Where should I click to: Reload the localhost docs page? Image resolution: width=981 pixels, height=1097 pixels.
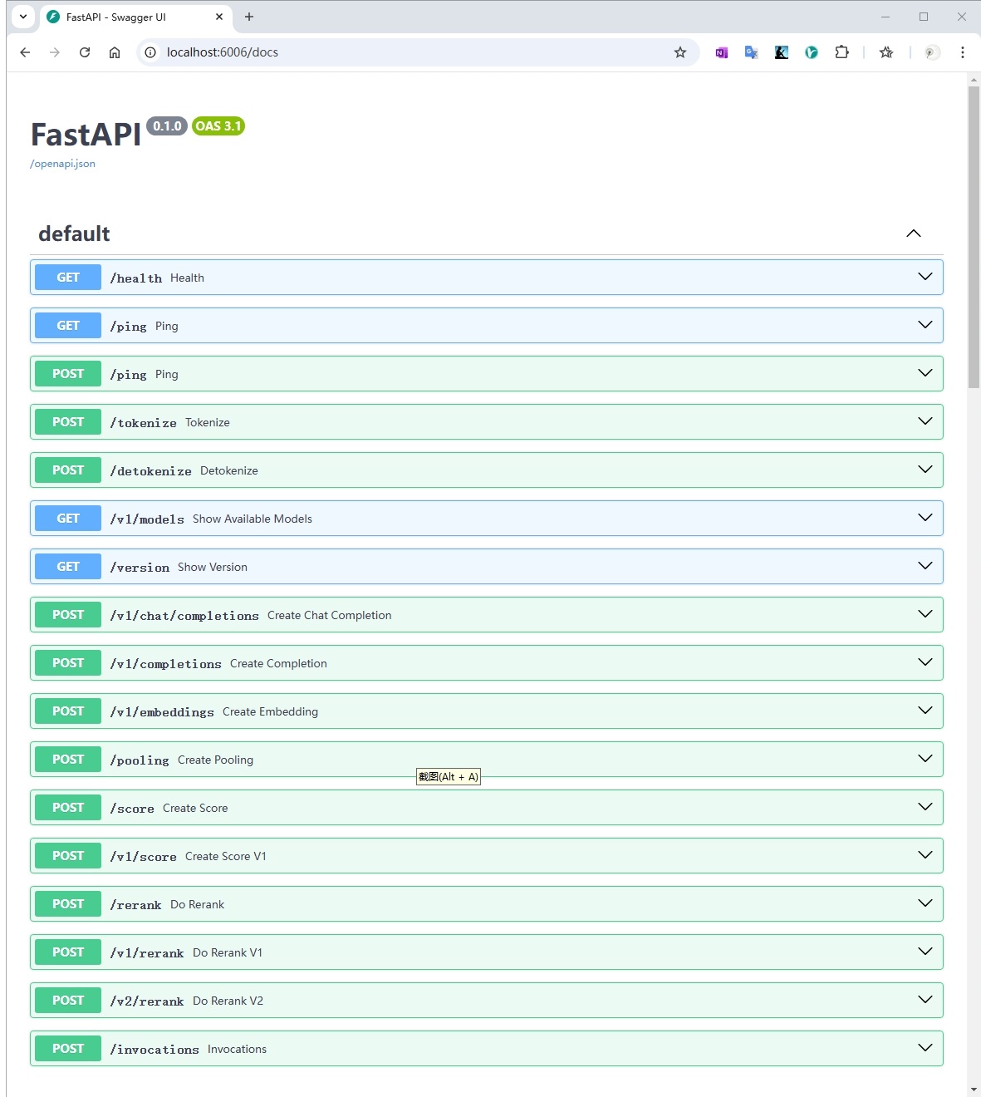(x=85, y=52)
